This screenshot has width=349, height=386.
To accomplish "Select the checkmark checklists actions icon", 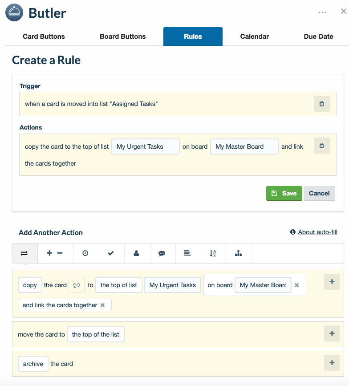I will 111,253.
